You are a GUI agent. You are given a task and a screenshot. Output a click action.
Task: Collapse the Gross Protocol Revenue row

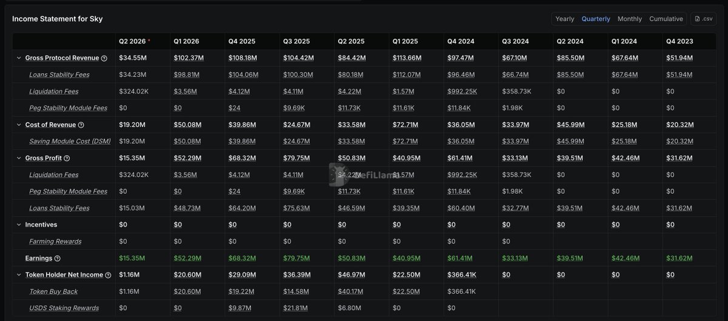(19, 58)
